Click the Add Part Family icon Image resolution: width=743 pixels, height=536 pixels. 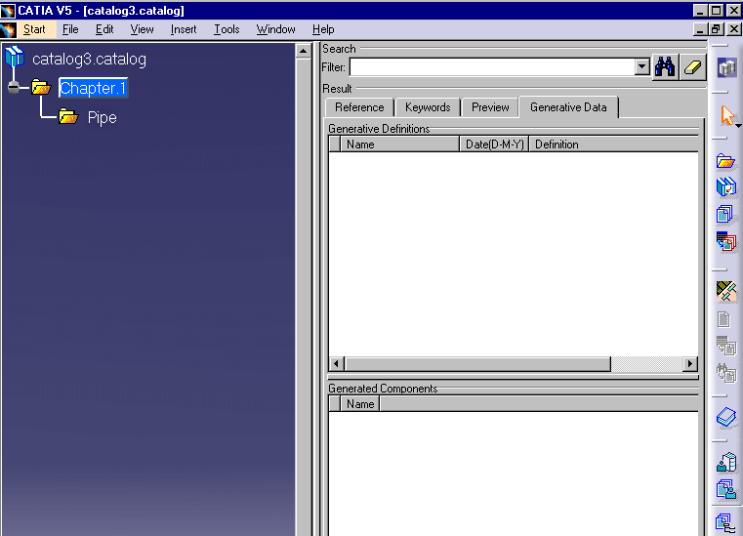tap(726, 242)
